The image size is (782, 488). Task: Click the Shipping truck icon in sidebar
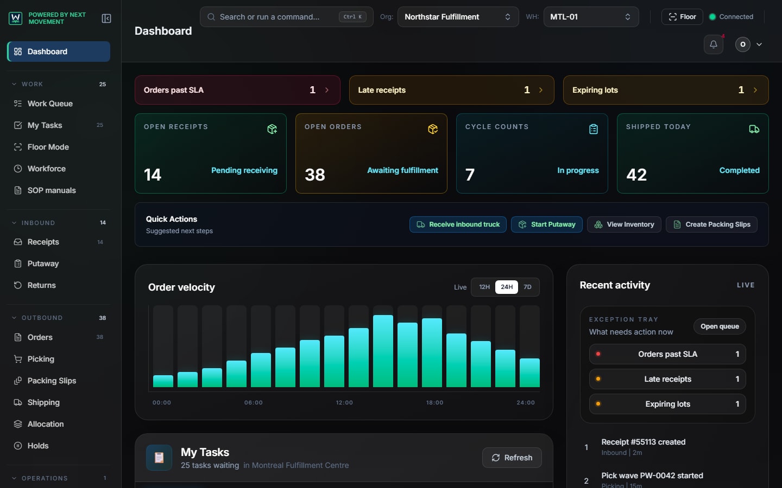[18, 402]
